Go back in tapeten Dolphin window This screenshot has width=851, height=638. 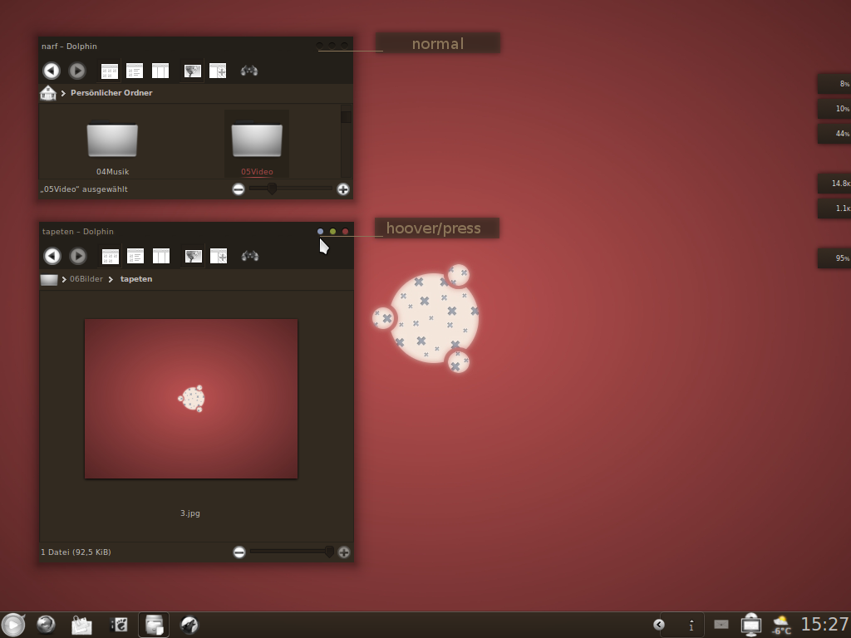click(52, 256)
